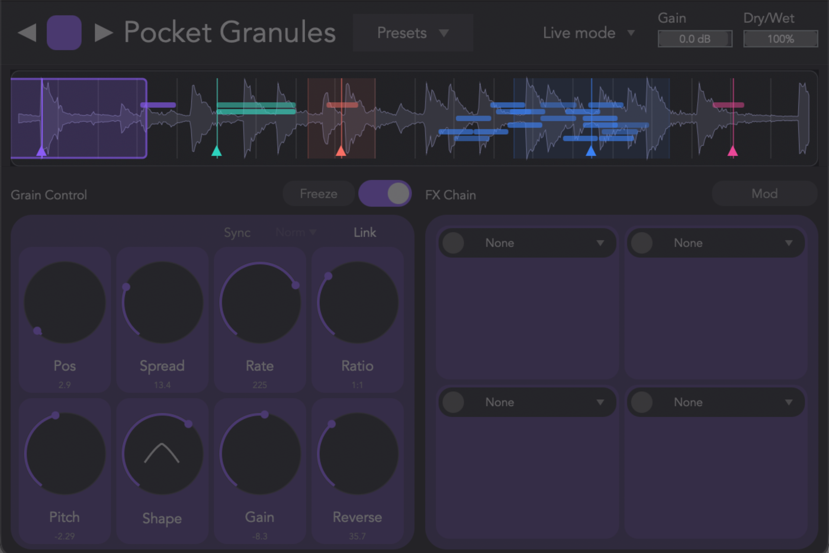Toggle the bottom-left FX slot power circle
Image resolution: width=829 pixels, height=553 pixels.
point(453,402)
